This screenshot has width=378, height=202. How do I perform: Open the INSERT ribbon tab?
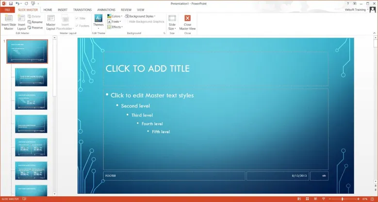(x=63, y=10)
